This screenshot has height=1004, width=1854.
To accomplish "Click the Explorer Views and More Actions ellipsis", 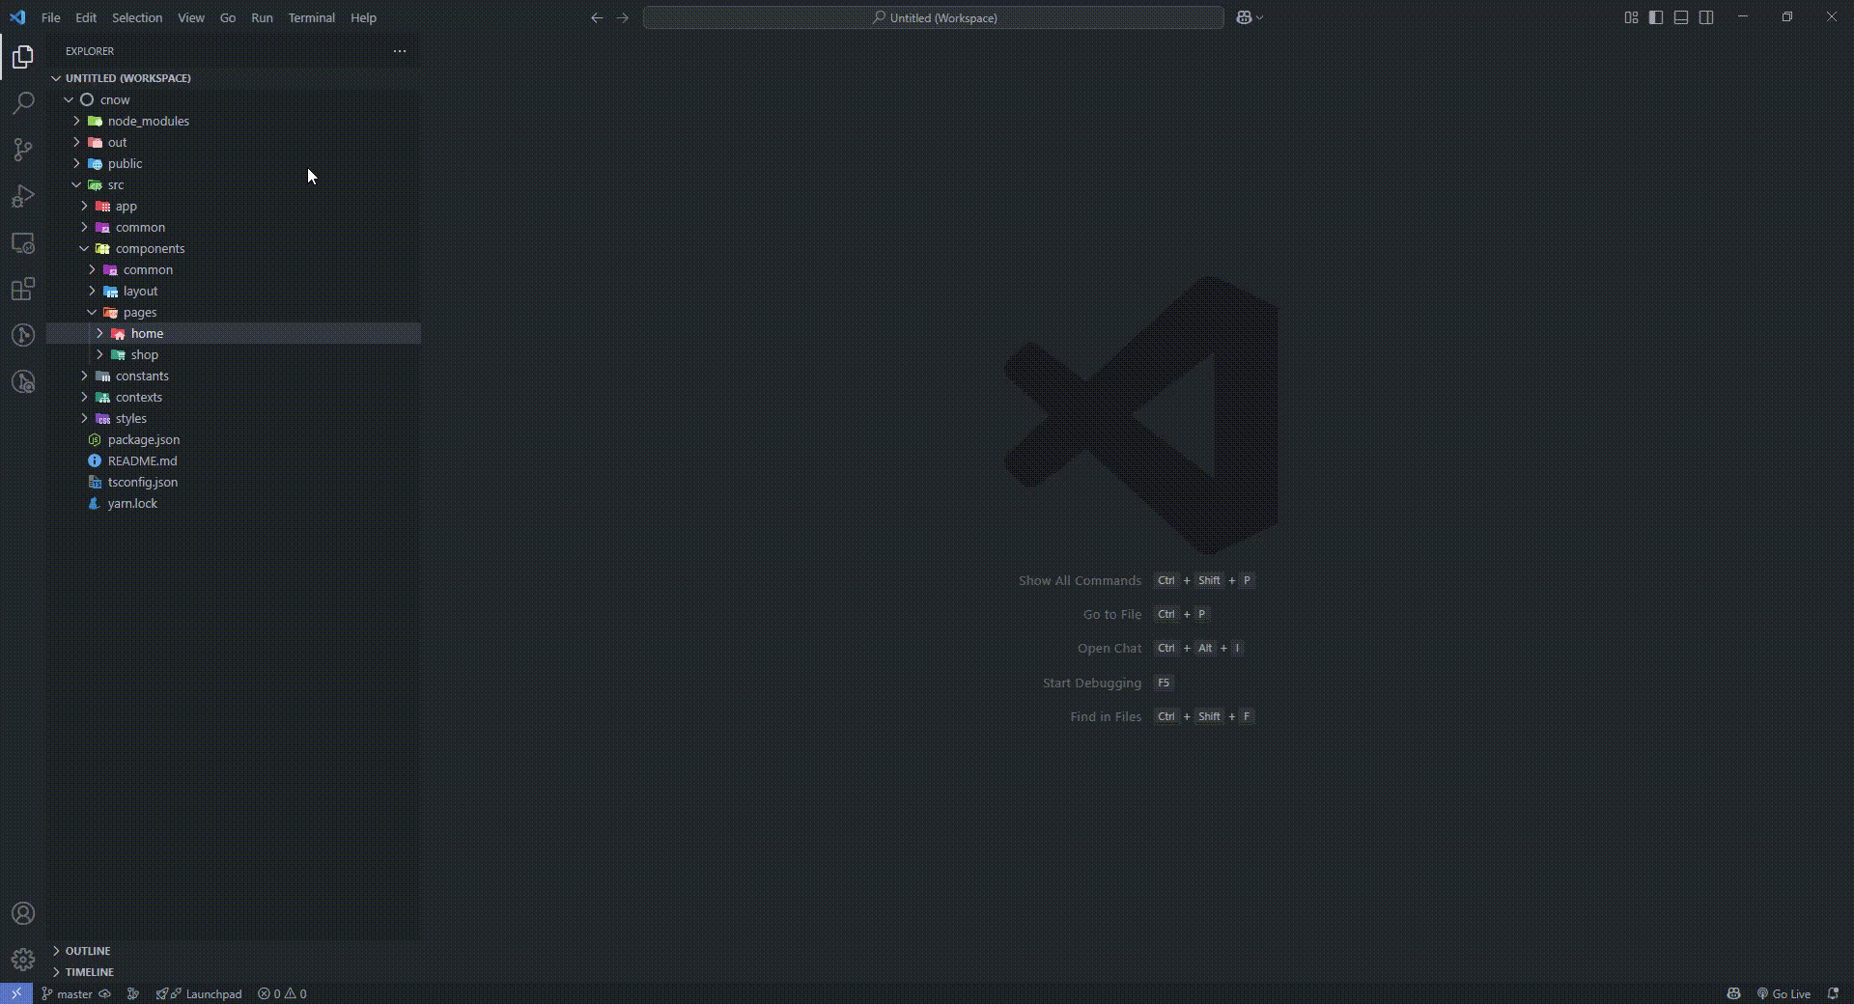I will pos(400,51).
